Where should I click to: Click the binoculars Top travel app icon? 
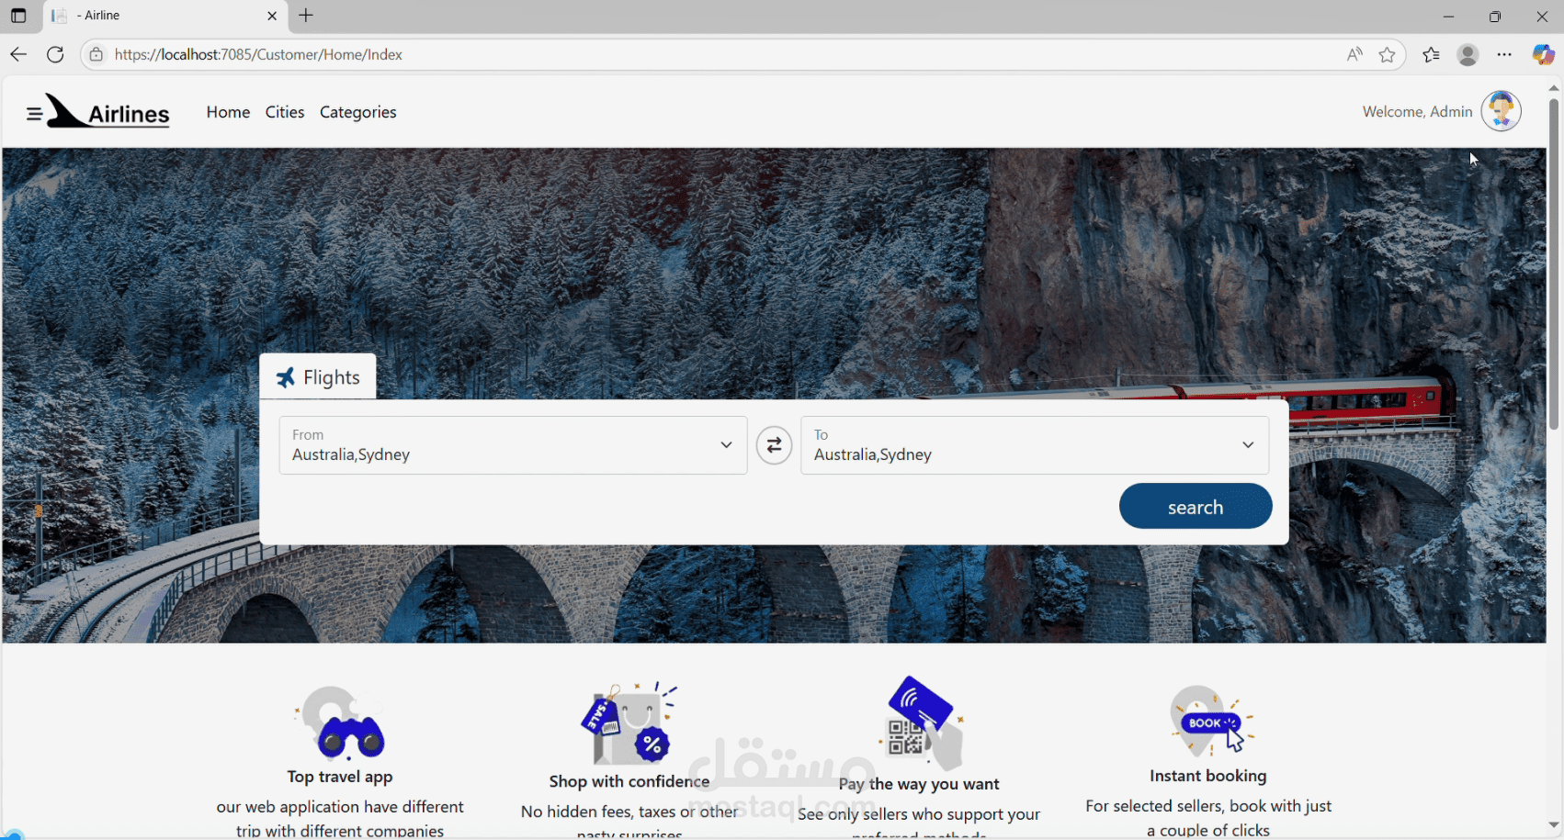coord(342,723)
